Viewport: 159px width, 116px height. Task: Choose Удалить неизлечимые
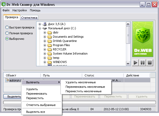[x=86, y=82]
